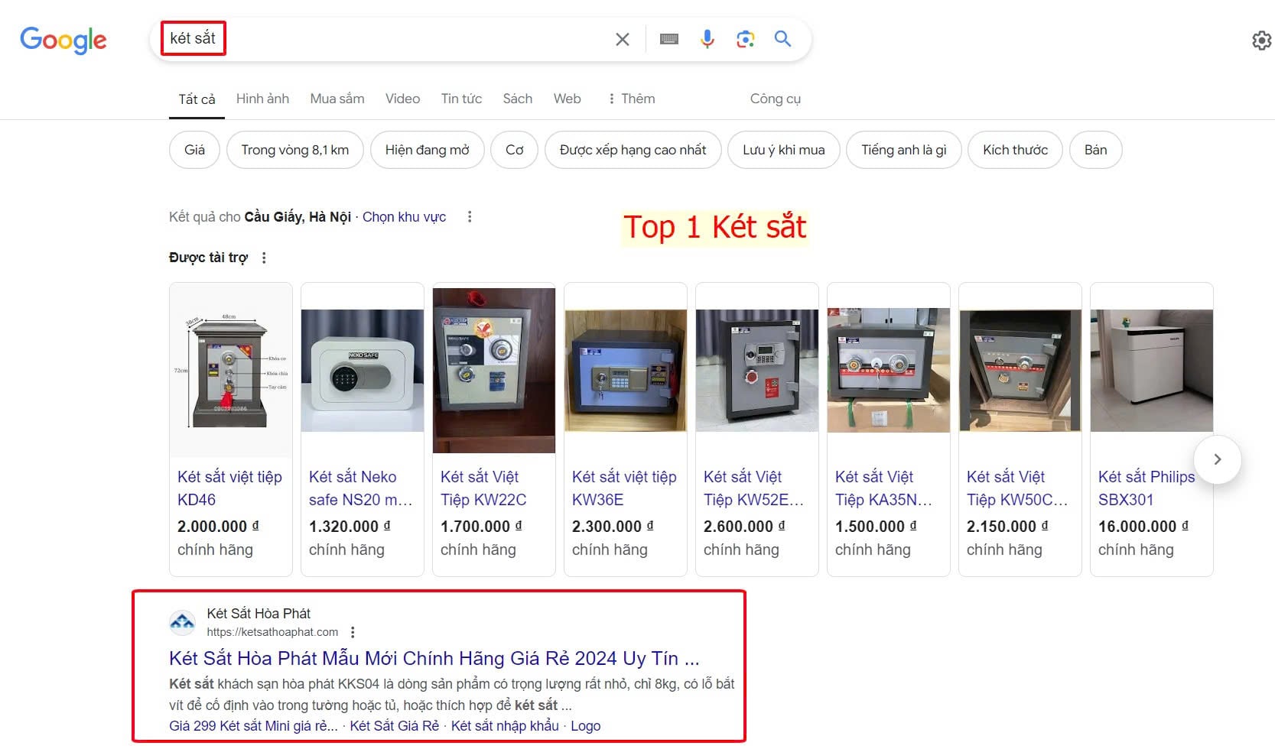Switch to the Tin tức tab
Screen dimensions: 1275x749
point(461,99)
